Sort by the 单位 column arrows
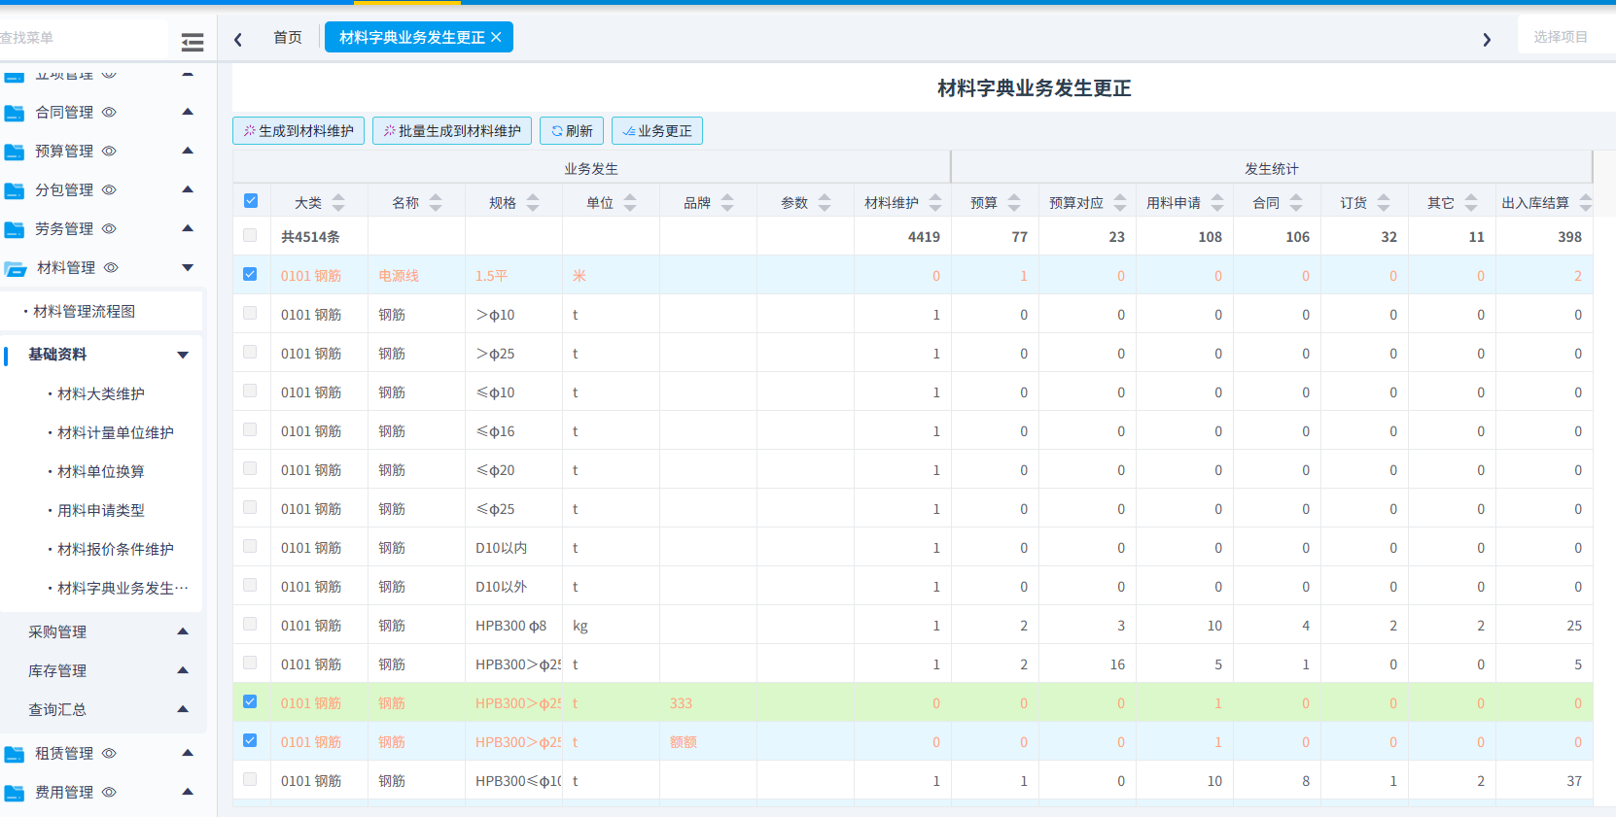The image size is (1616, 817). (630, 202)
